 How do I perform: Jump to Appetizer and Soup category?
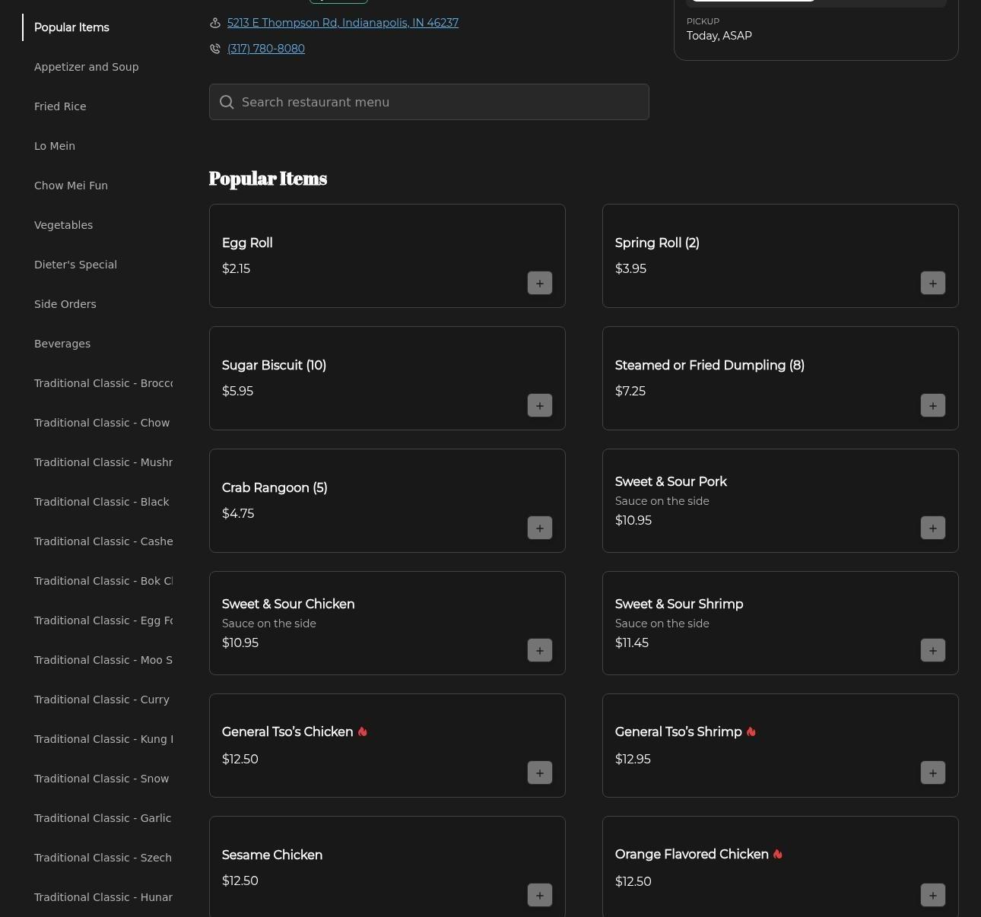tap(86, 67)
